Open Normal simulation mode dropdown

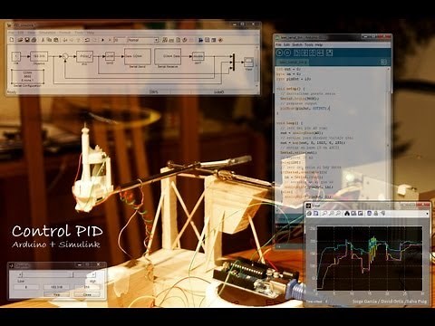(143, 40)
